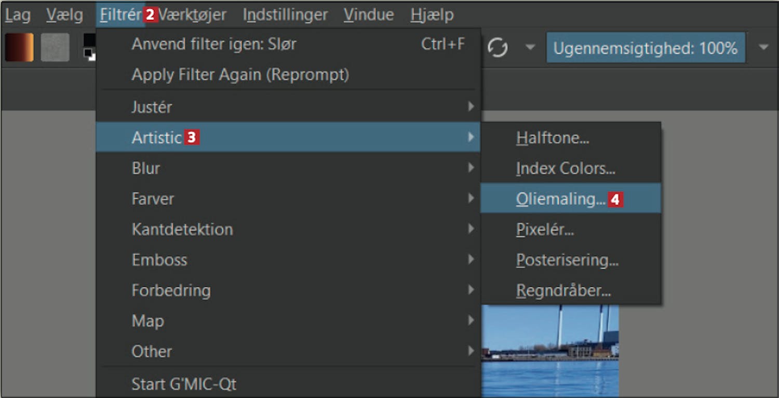
Task: Open the Indstillinger menu
Action: coord(285,15)
